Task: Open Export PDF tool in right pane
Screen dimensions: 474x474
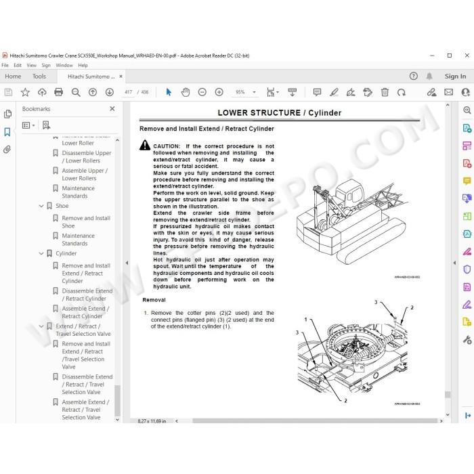Action: pyautogui.click(x=467, y=128)
